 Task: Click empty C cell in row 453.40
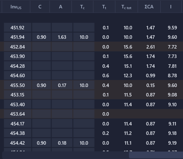(x=41, y=104)
